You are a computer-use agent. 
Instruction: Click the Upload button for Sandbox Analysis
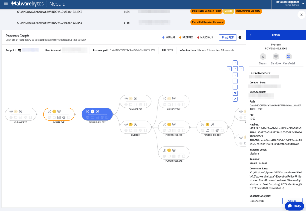click(x=292, y=201)
